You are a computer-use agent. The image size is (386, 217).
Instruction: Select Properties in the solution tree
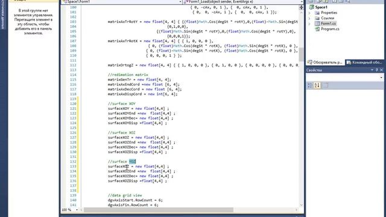click(x=329, y=13)
